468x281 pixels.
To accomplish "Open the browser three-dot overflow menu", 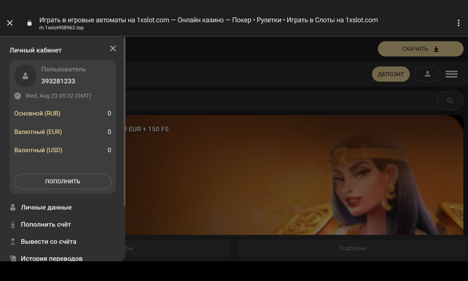I will coord(458,23).
